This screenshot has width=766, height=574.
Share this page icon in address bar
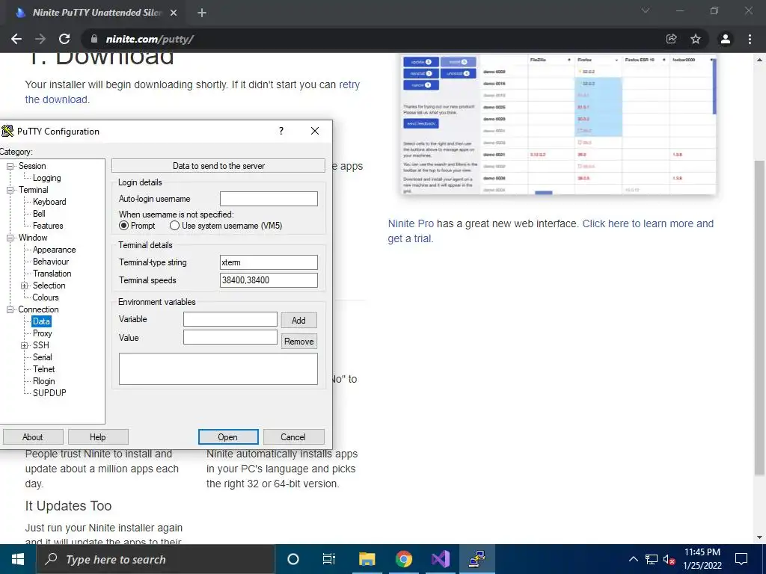tap(671, 39)
